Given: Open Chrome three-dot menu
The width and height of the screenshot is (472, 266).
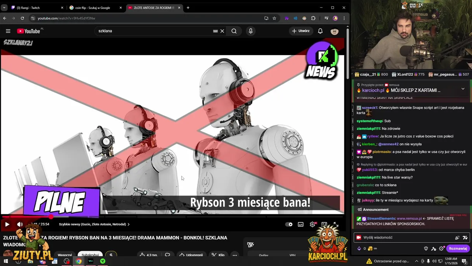Looking at the screenshot, I should coord(344,18).
